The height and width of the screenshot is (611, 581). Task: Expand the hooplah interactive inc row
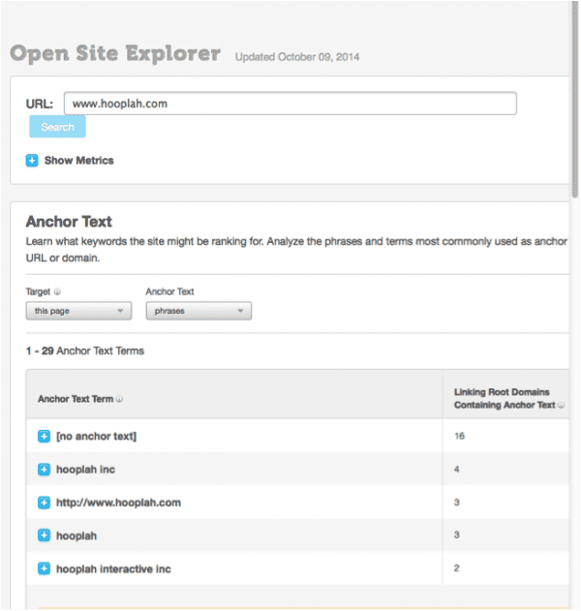tap(44, 569)
